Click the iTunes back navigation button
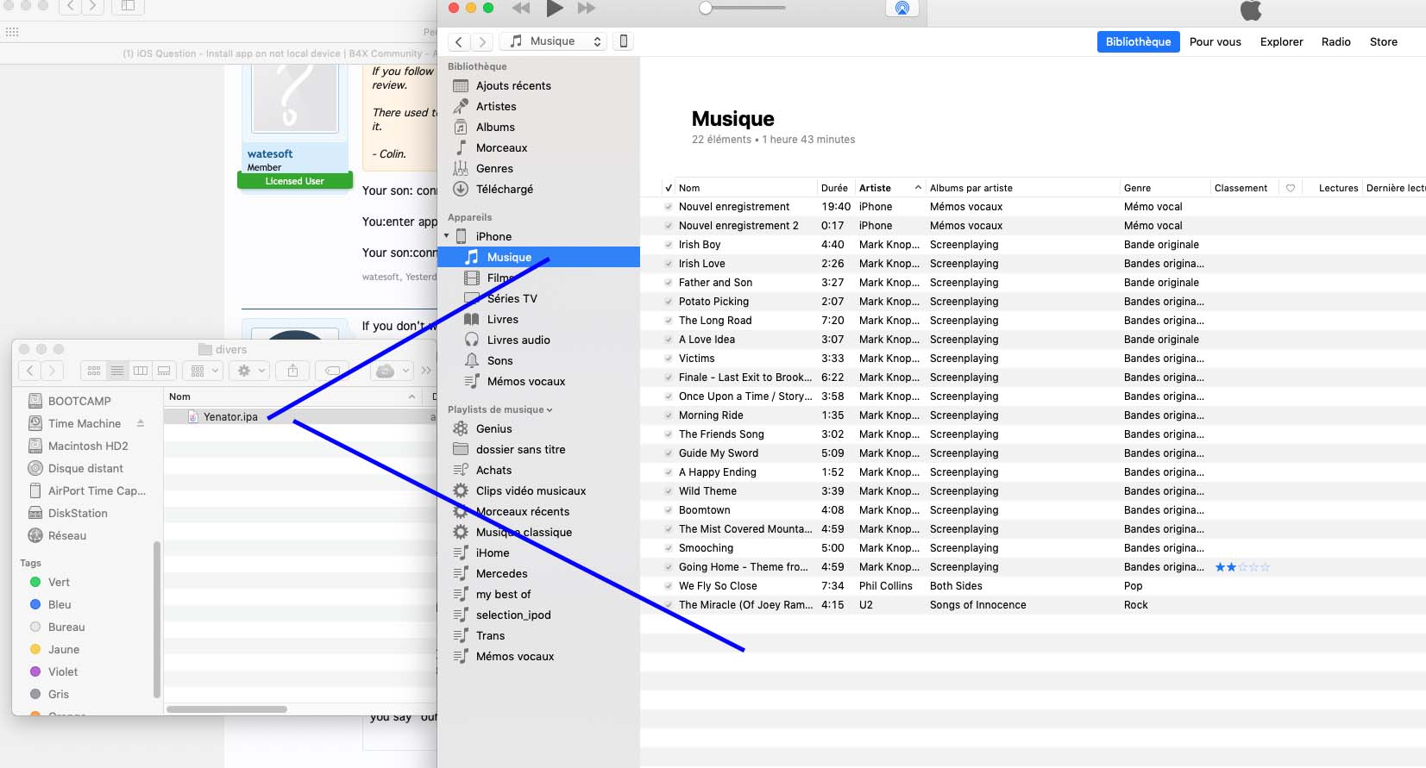 [460, 41]
